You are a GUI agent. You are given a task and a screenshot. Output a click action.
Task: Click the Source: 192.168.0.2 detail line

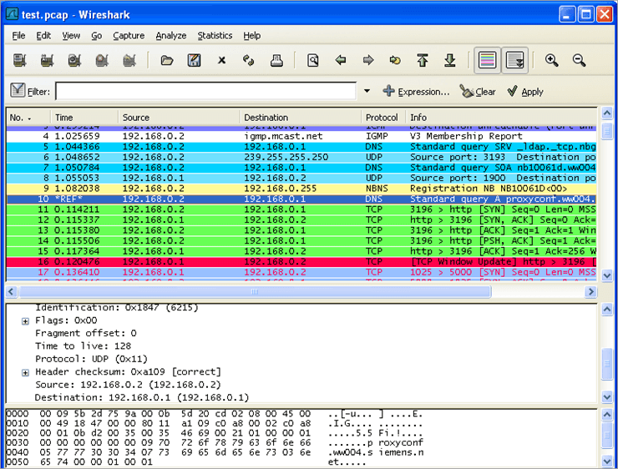coord(128,385)
